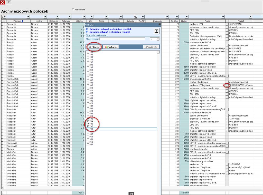Open the Kategorie column filter dropdown
The height and width of the screenshot is (195, 263).
point(167,17)
